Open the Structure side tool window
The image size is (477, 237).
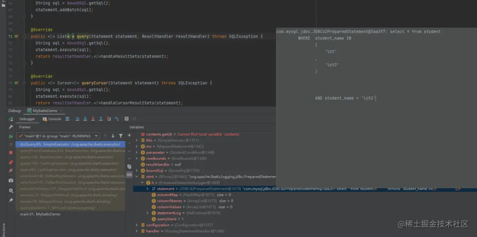(4, 230)
